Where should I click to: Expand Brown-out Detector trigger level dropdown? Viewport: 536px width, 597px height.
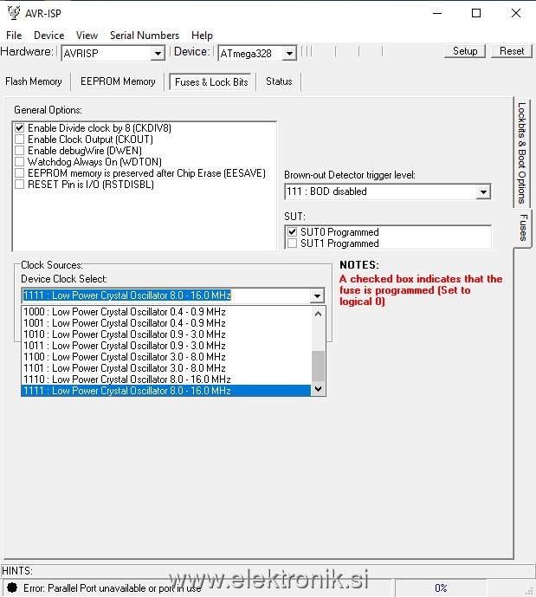pyautogui.click(x=483, y=191)
